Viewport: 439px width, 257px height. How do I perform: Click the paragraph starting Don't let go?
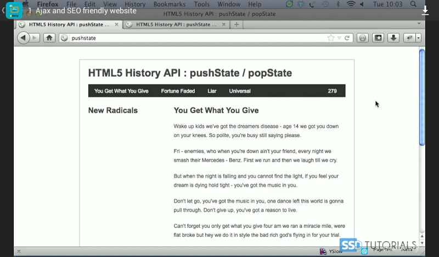pyautogui.click(x=258, y=205)
